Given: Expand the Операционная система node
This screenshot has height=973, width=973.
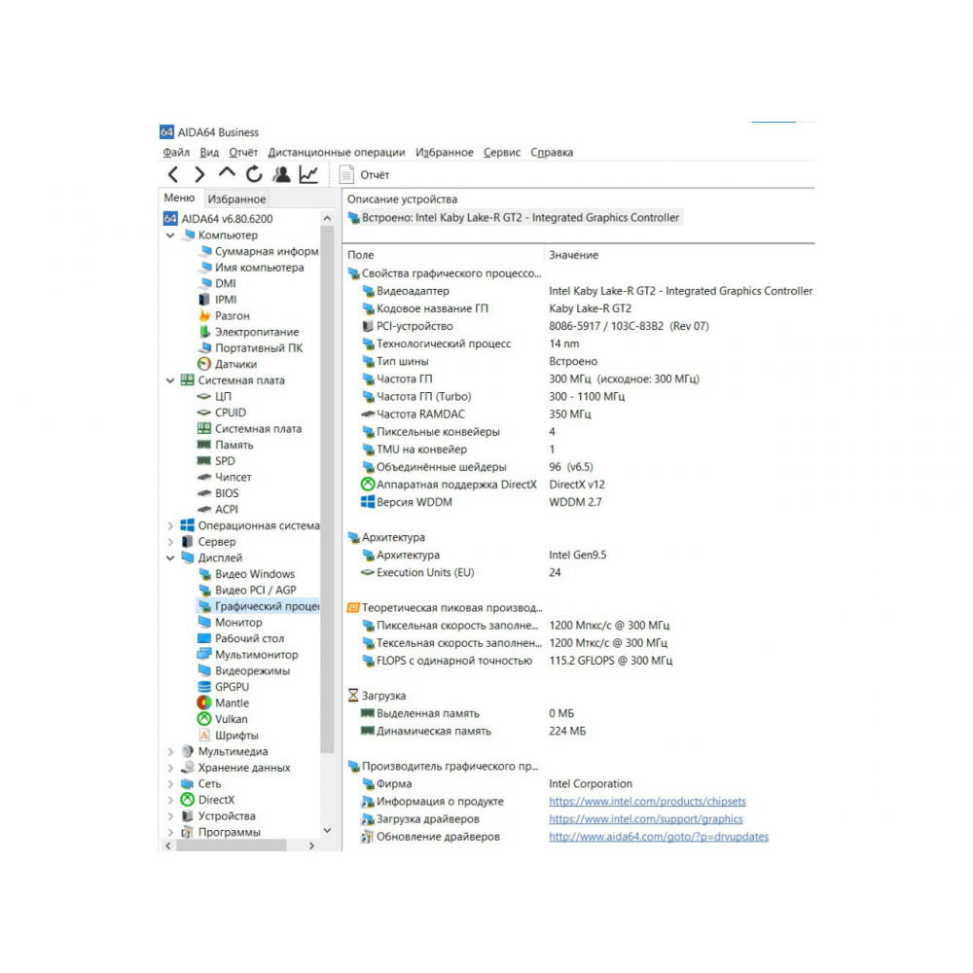Looking at the screenshot, I should click(x=170, y=525).
